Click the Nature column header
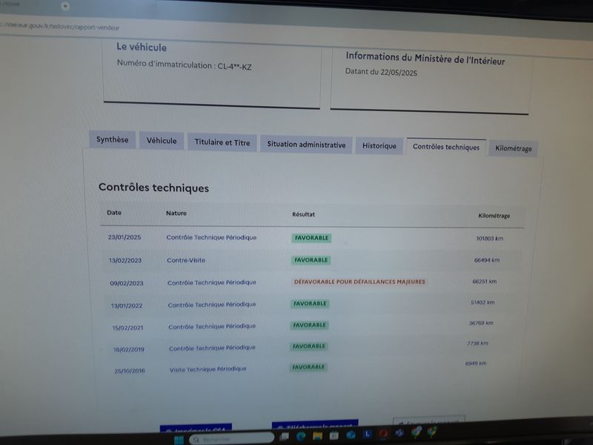This screenshot has width=593, height=445. click(176, 213)
